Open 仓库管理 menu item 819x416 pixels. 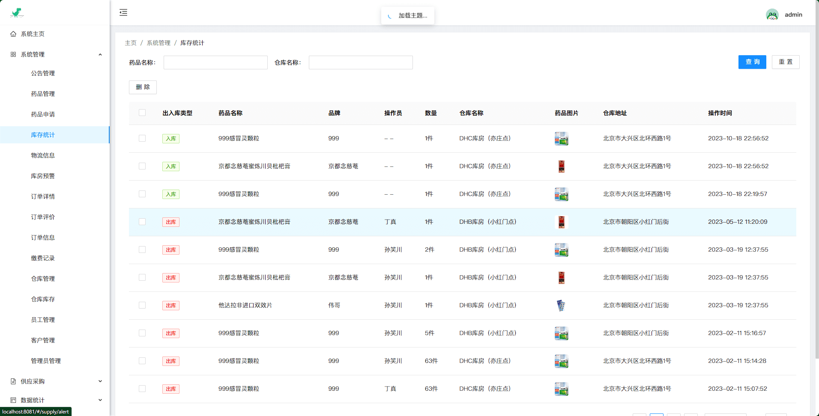click(55, 279)
